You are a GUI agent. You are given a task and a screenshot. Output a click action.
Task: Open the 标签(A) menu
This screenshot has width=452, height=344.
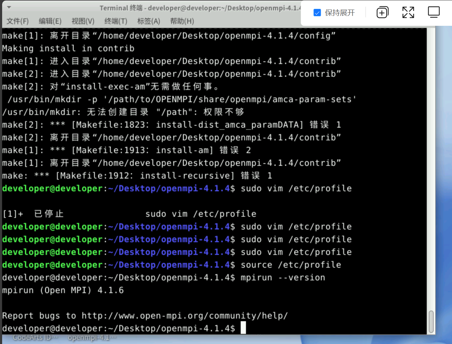pos(149,21)
